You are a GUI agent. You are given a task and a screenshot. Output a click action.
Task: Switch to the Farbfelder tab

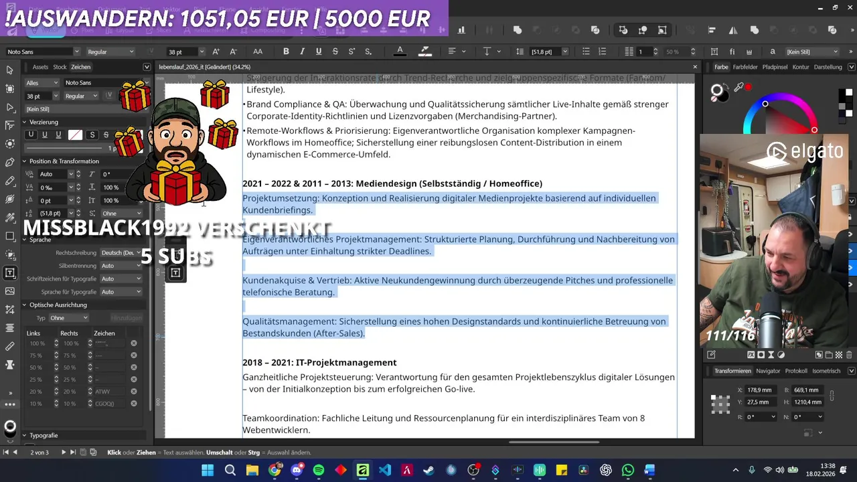point(745,67)
